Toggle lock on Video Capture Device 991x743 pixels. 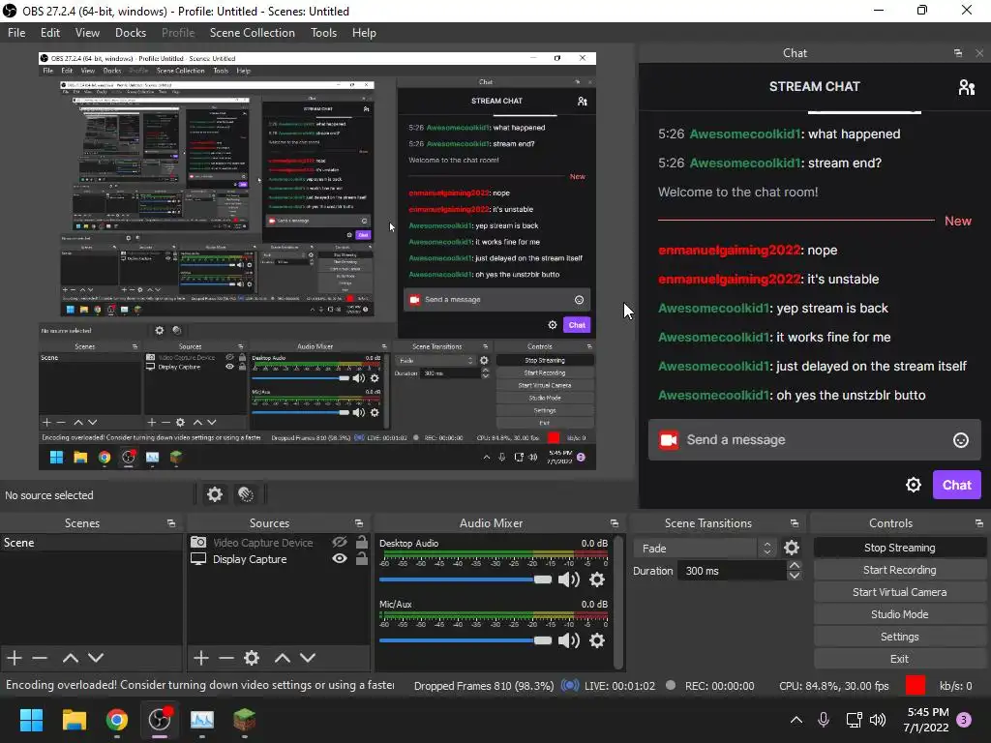362,542
